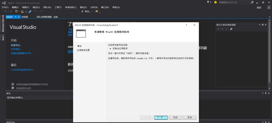Switch to the 类视图 tab

tap(25, 17)
